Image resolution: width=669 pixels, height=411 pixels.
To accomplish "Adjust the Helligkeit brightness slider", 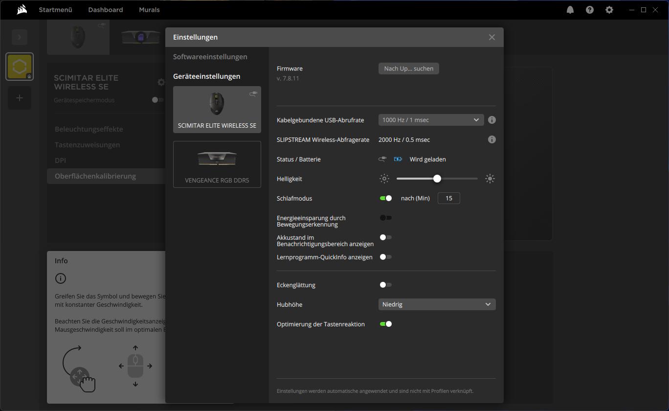I will pyautogui.click(x=437, y=179).
